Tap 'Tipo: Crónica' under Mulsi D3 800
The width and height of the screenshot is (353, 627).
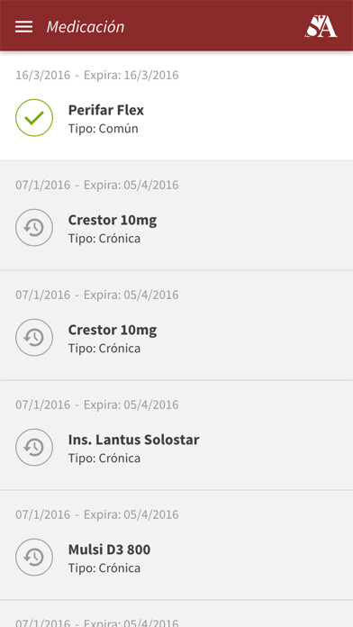point(104,568)
